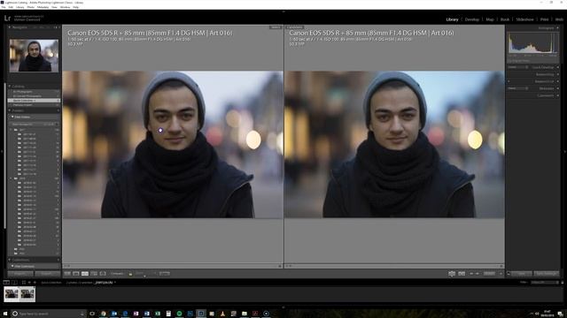Image resolution: width=567 pixels, height=318 pixels.
Task: Click the Navigator preview thumbnail
Action: (34, 56)
